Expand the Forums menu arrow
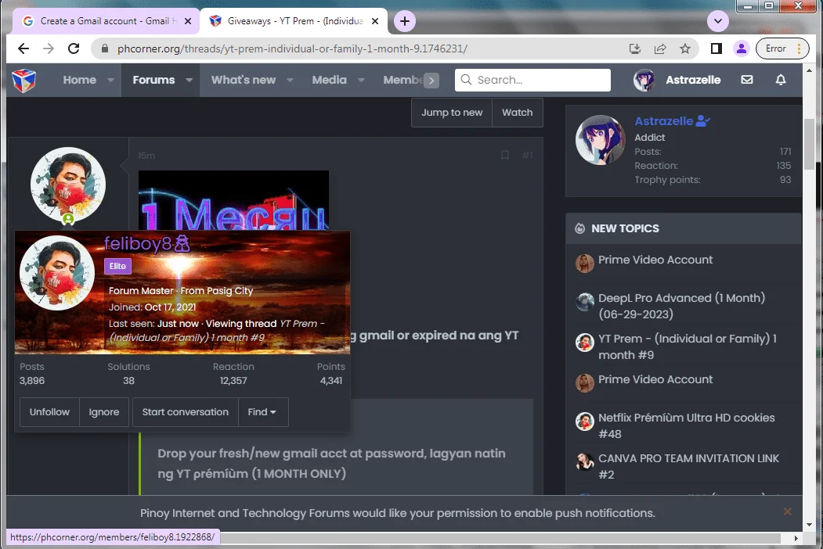823x549 pixels. [189, 81]
